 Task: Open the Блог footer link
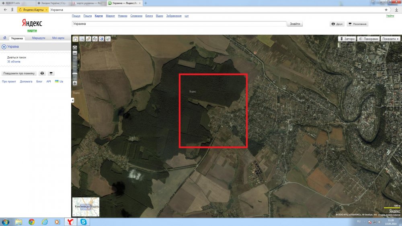pos(39,81)
